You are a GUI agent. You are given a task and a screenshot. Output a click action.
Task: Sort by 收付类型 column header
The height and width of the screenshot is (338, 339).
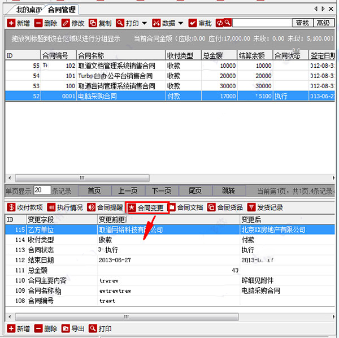[x=183, y=55]
